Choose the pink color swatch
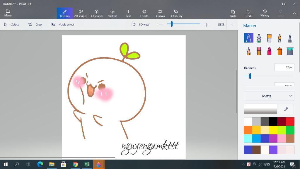Image resolution: width=300 pixels, height=169 pixels. point(282,138)
